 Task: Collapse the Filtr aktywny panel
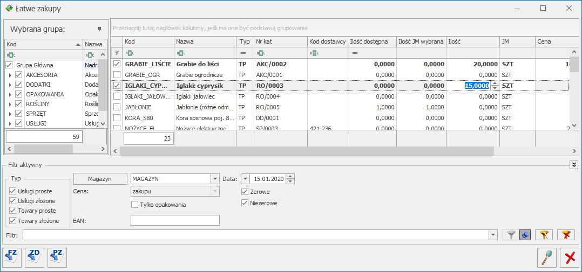(x=573, y=165)
